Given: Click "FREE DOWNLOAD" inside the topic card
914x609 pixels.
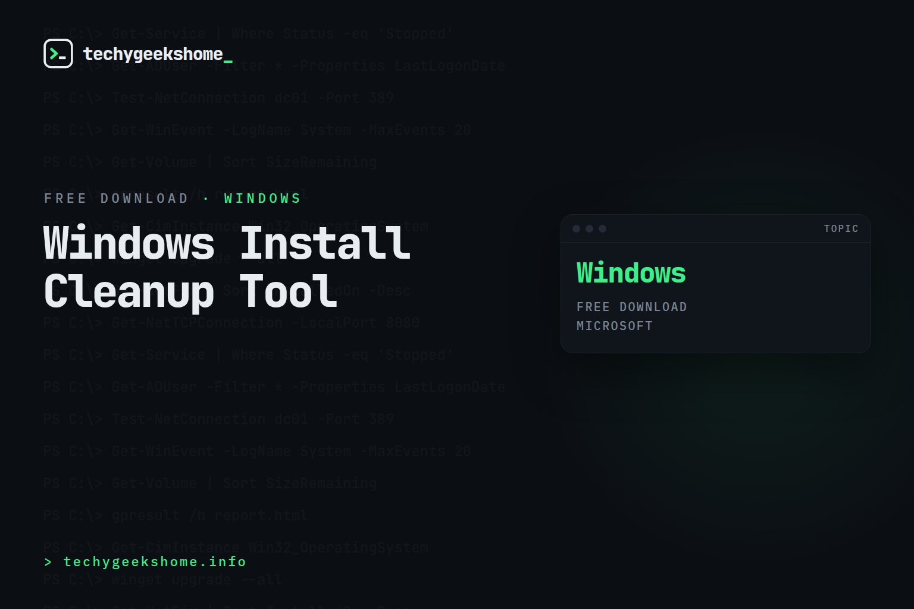Looking at the screenshot, I should tap(631, 307).
